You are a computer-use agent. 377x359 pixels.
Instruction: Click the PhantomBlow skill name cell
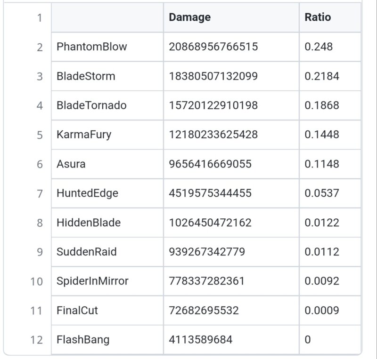pyautogui.click(x=107, y=47)
